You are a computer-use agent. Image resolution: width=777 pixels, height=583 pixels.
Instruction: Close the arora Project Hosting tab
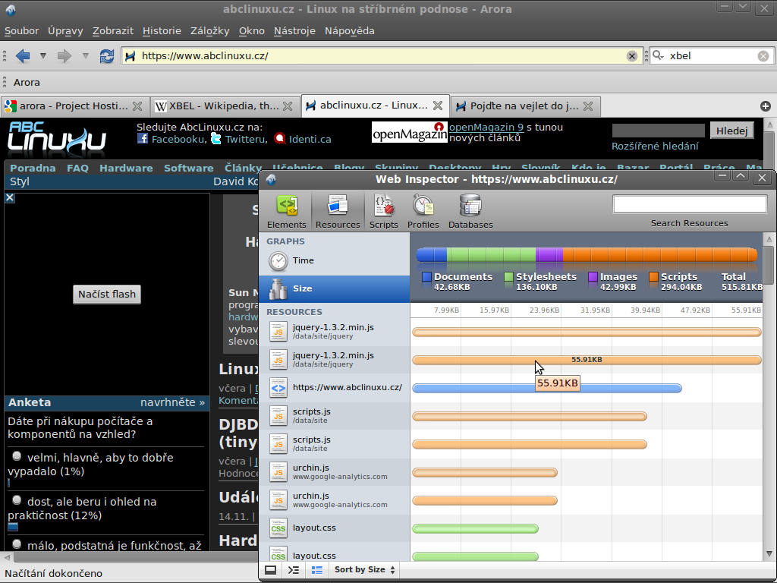[x=137, y=106]
